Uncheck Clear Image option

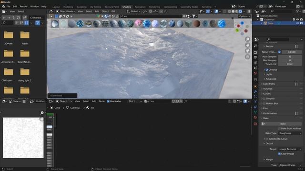(x=280, y=154)
